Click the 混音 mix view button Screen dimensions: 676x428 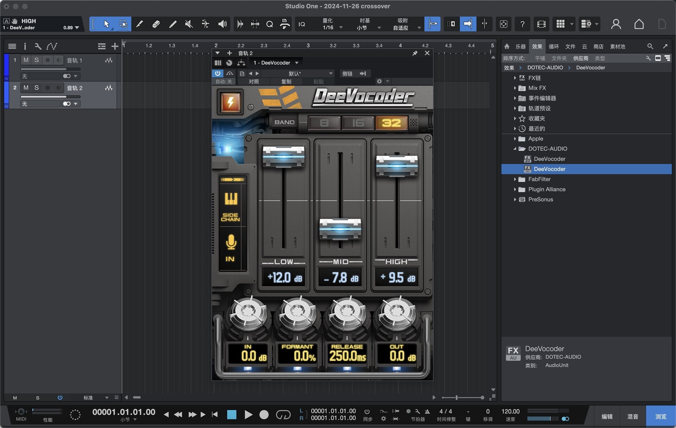pos(632,416)
